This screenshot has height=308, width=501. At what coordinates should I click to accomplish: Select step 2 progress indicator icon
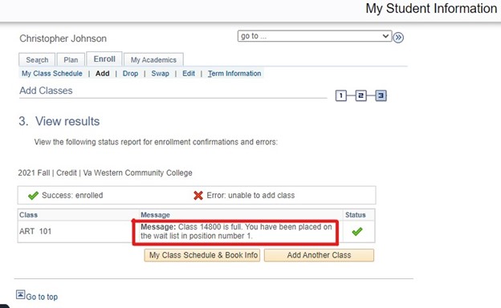click(x=360, y=95)
